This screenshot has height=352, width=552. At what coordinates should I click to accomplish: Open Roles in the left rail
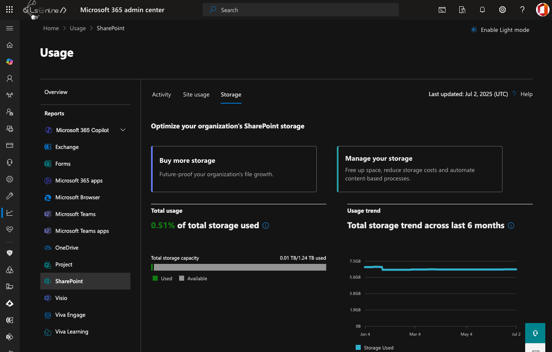[10, 112]
